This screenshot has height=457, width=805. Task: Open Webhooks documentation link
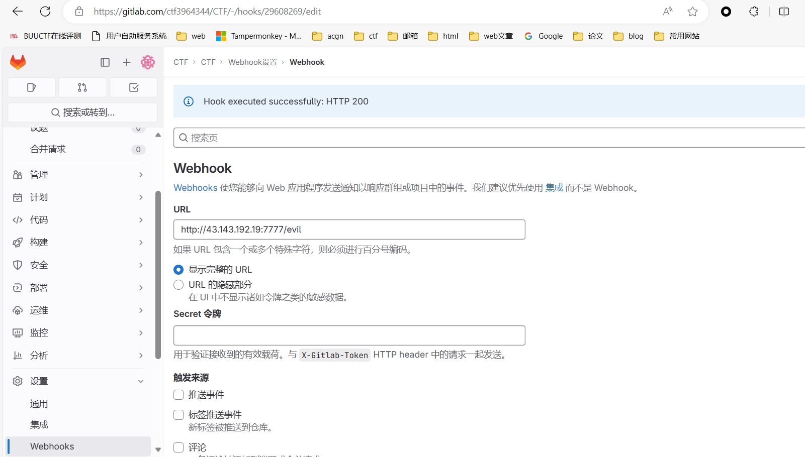[196, 188]
